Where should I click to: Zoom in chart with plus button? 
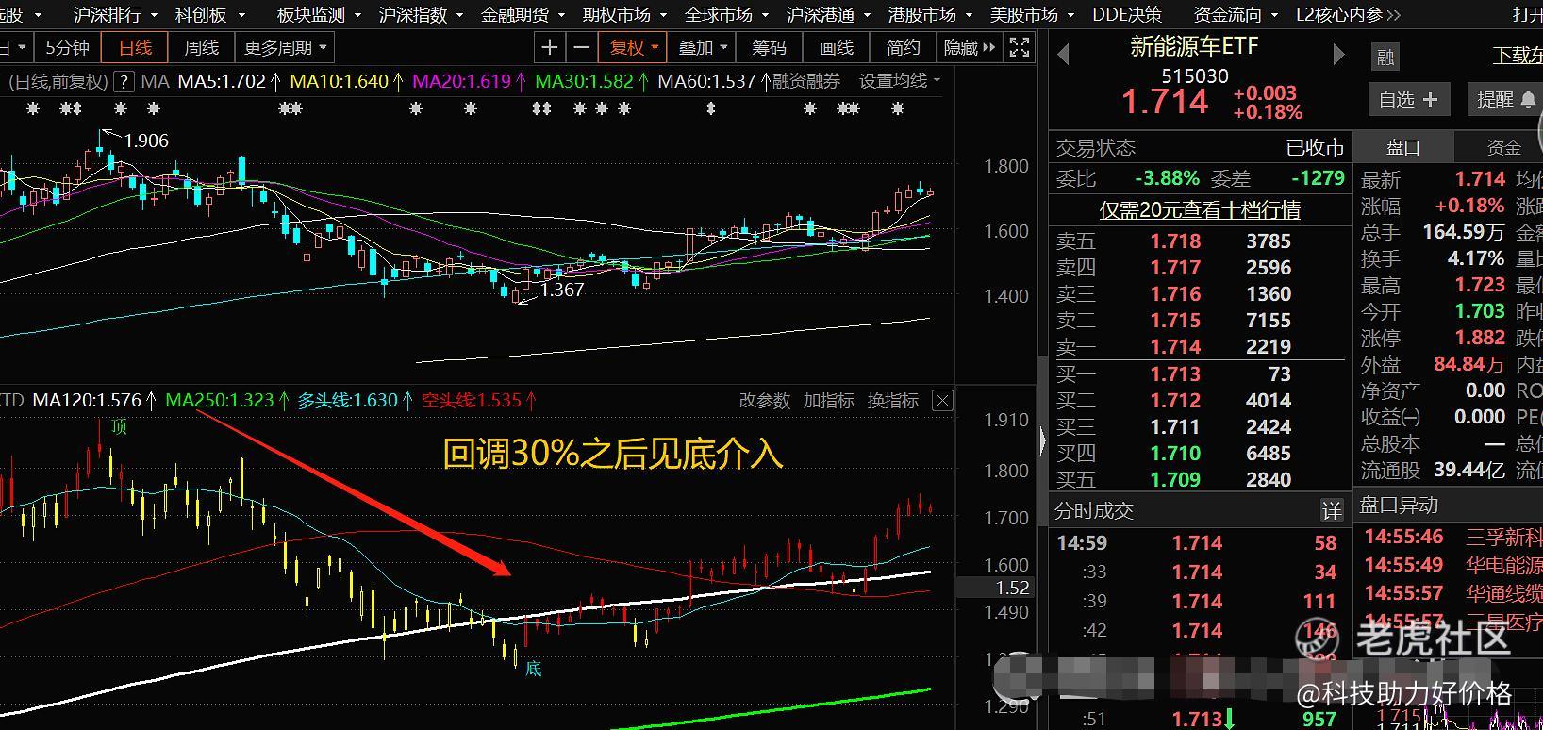[x=550, y=47]
